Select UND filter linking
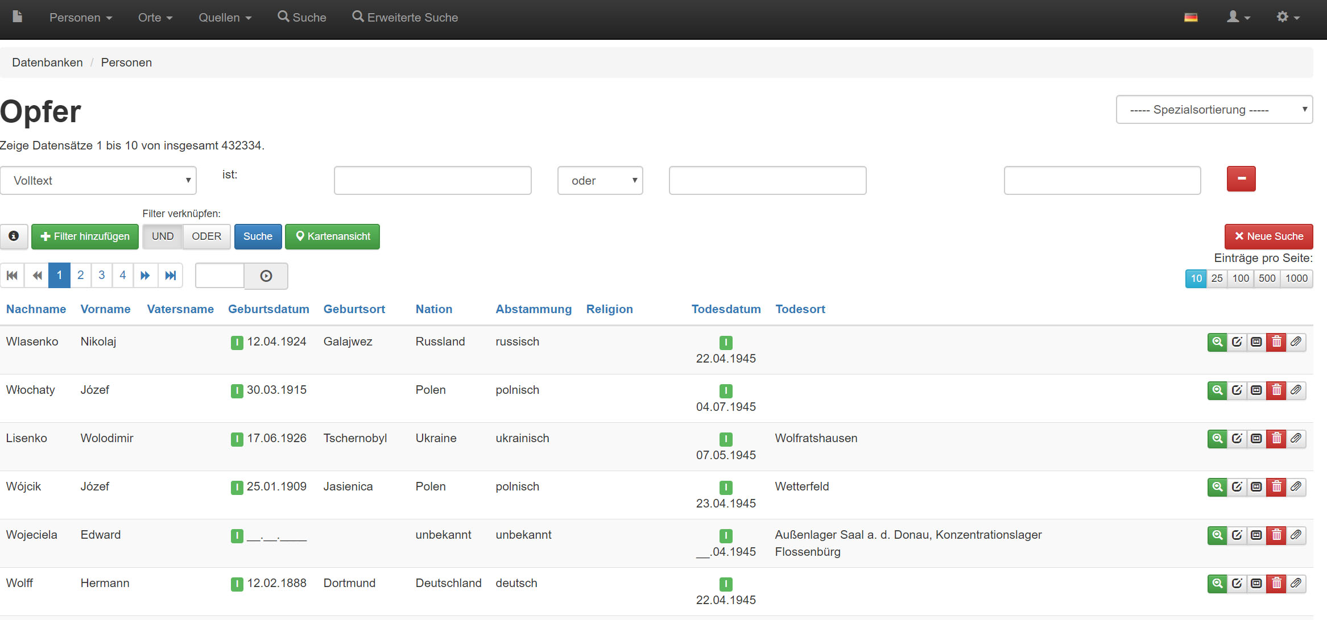Image resolution: width=1327 pixels, height=620 pixels. point(163,236)
